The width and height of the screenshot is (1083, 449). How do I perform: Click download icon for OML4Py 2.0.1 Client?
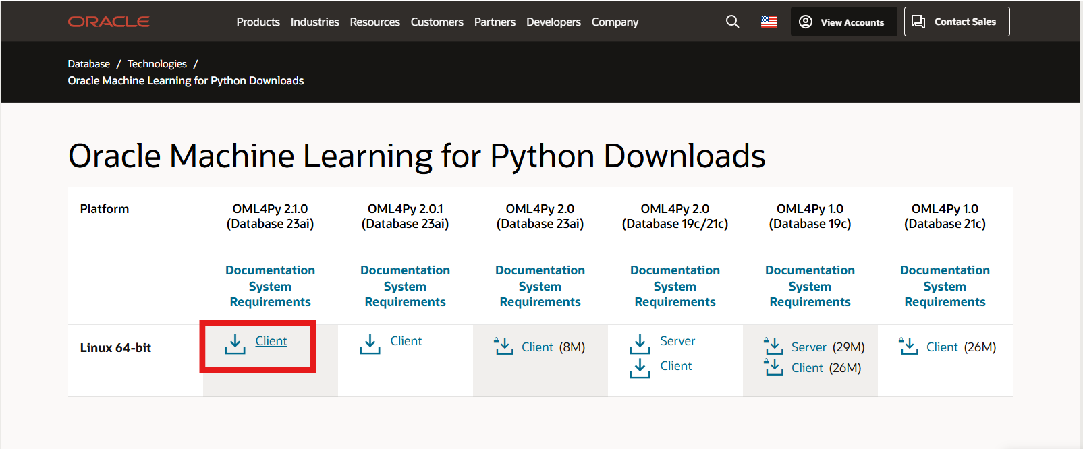[370, 344]
